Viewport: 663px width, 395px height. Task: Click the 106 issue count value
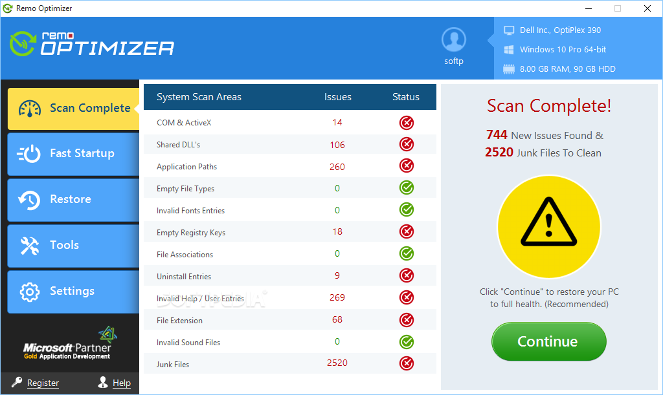(x=337, y=145)
